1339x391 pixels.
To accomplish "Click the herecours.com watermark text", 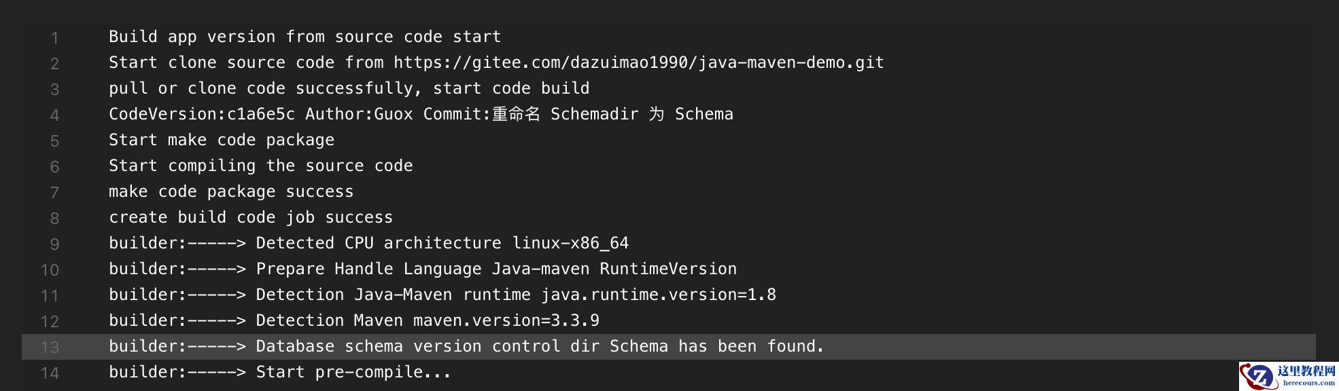I will (x=1308, y=383).
